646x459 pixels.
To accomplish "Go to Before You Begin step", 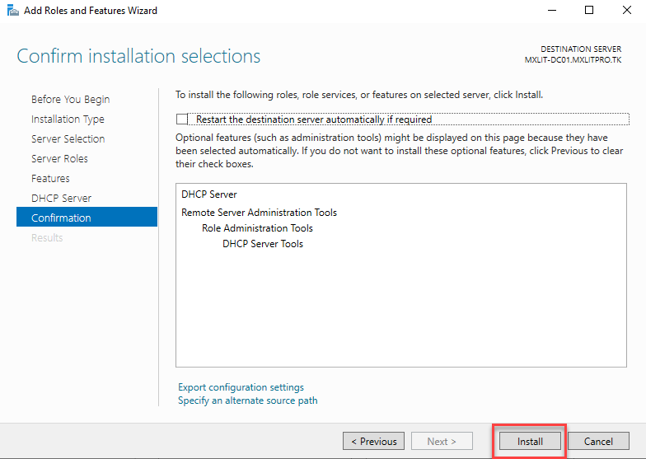I will (x=70, y=100).
